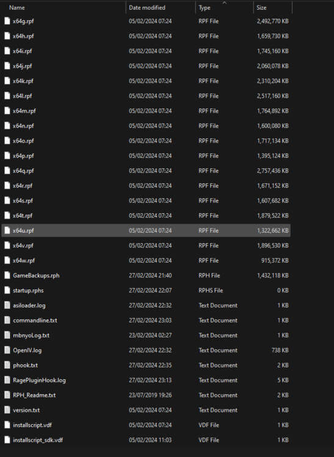Select the OpenIV.log document icon
Image resolution: width=334 pixels, height=457 pixels.
pos(7,350)
